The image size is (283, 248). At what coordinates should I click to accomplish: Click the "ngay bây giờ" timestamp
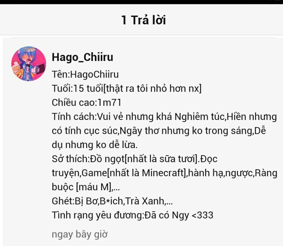[80, 234]
